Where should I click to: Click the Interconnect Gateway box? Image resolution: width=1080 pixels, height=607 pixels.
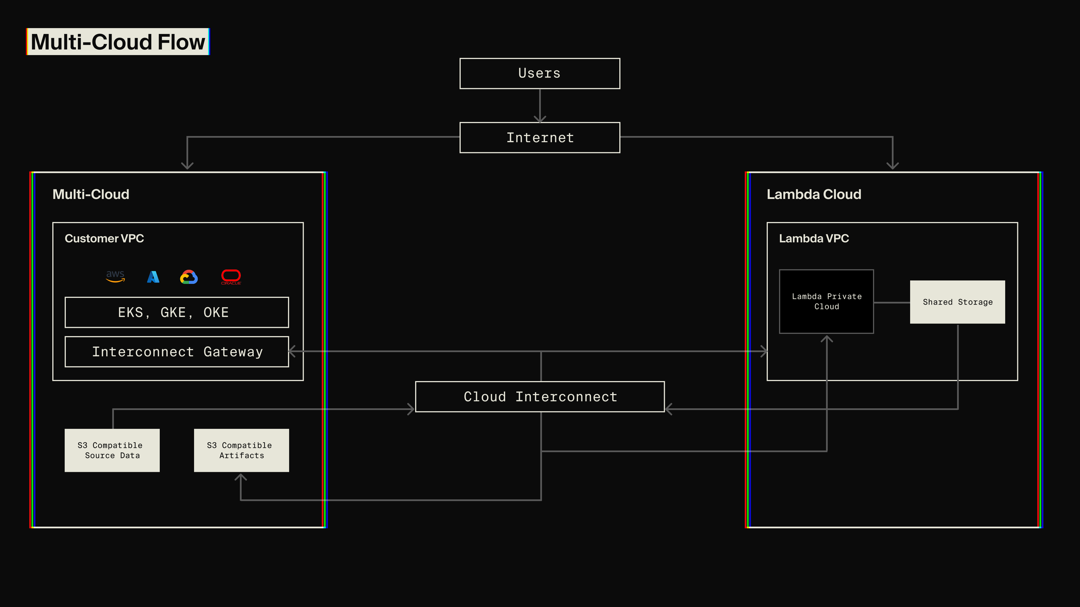[177, 352]
